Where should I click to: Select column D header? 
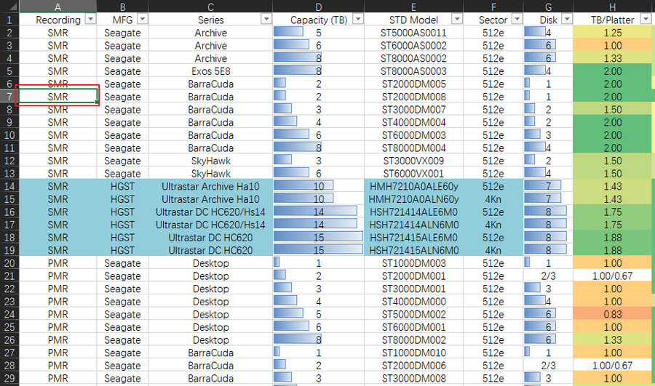319,7
